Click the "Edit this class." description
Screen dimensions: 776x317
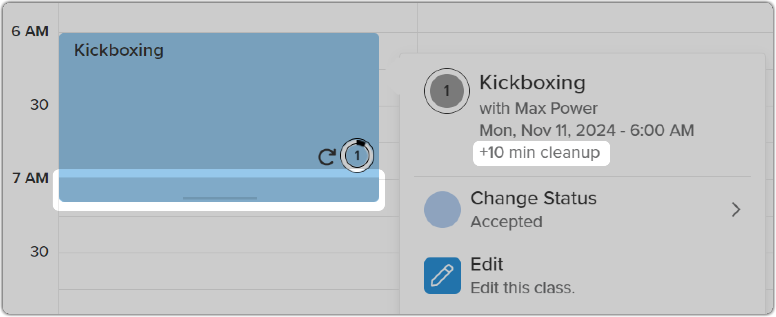click(523, 288)
